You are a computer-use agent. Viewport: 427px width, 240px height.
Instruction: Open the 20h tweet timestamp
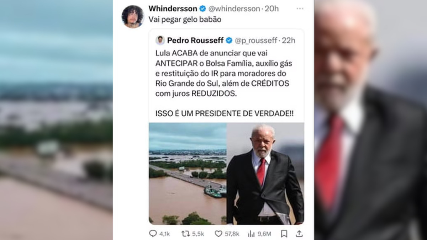(272, 9)
